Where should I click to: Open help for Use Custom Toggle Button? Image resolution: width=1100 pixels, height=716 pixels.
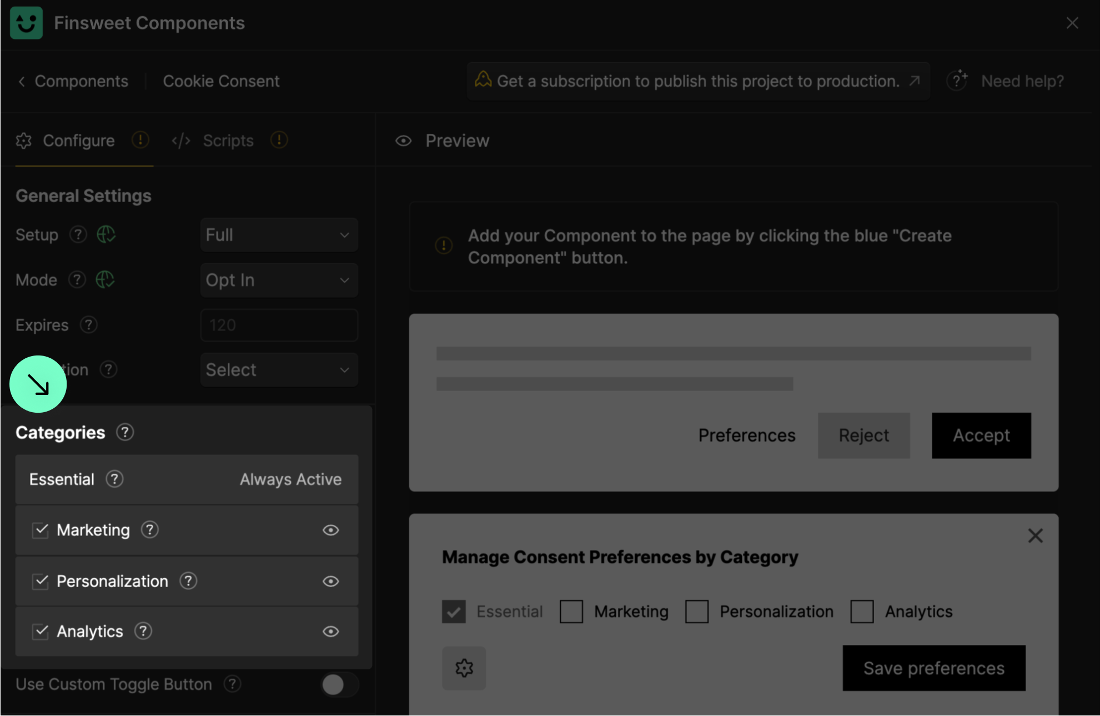pos(233,684)
